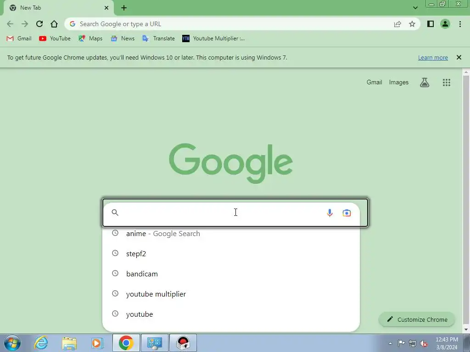
Task: Open the Chrome side panel
Action: pyautogui.click(x=431, y=24)
